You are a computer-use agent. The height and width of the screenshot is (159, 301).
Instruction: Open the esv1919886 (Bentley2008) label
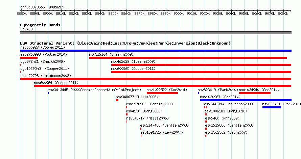pyautogui.click(x=229, y=125)
